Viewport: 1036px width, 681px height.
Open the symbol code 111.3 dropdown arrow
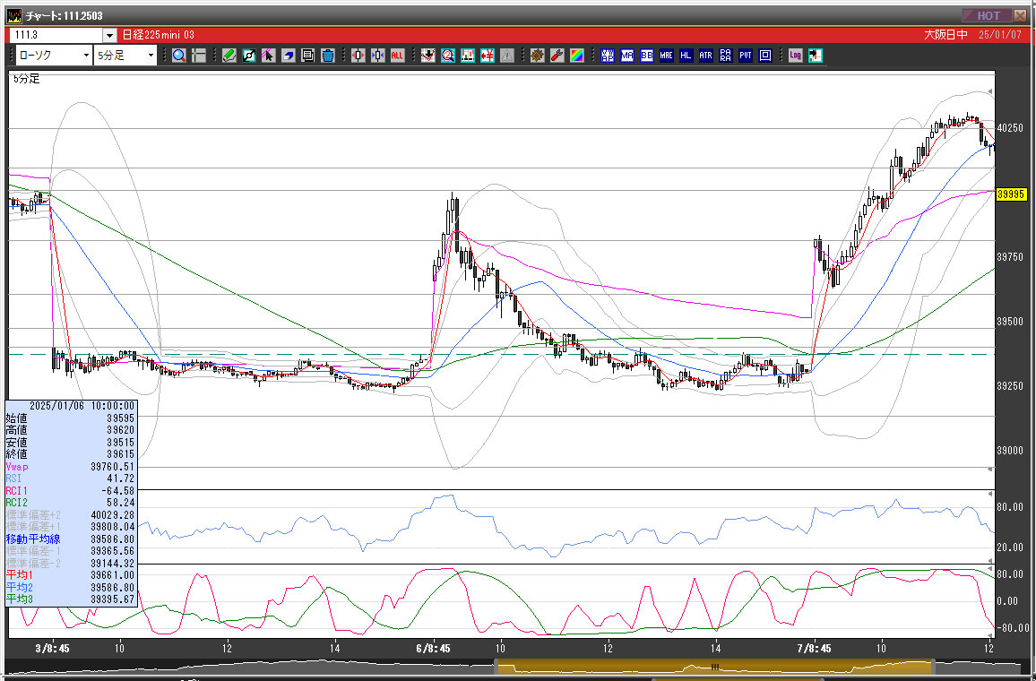click(109, 35)
